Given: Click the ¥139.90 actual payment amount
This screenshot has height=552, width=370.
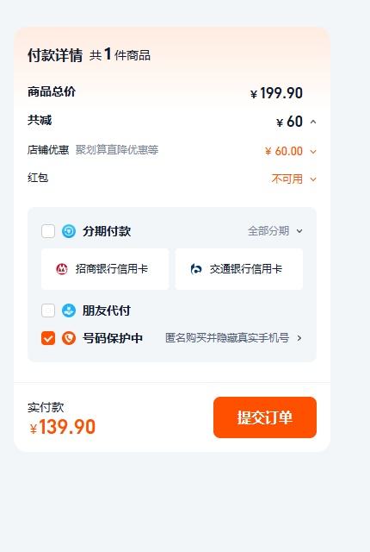Looking at the screenshot, I should (63, 427).
